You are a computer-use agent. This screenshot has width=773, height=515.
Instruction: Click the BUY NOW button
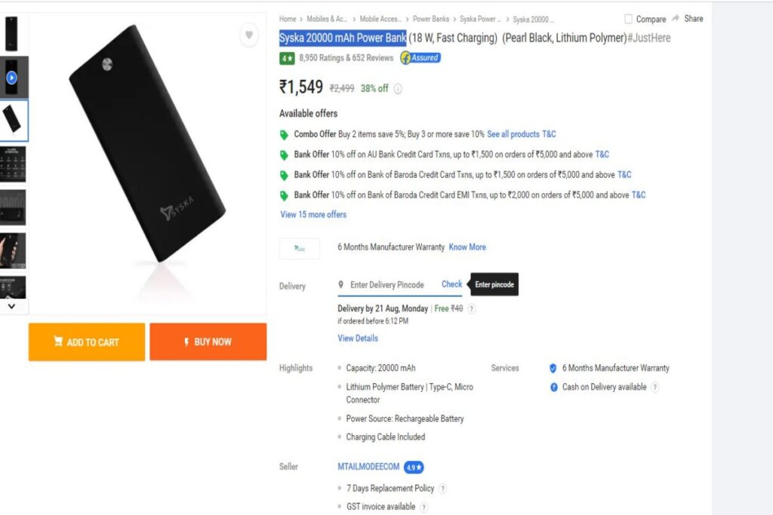208,342
